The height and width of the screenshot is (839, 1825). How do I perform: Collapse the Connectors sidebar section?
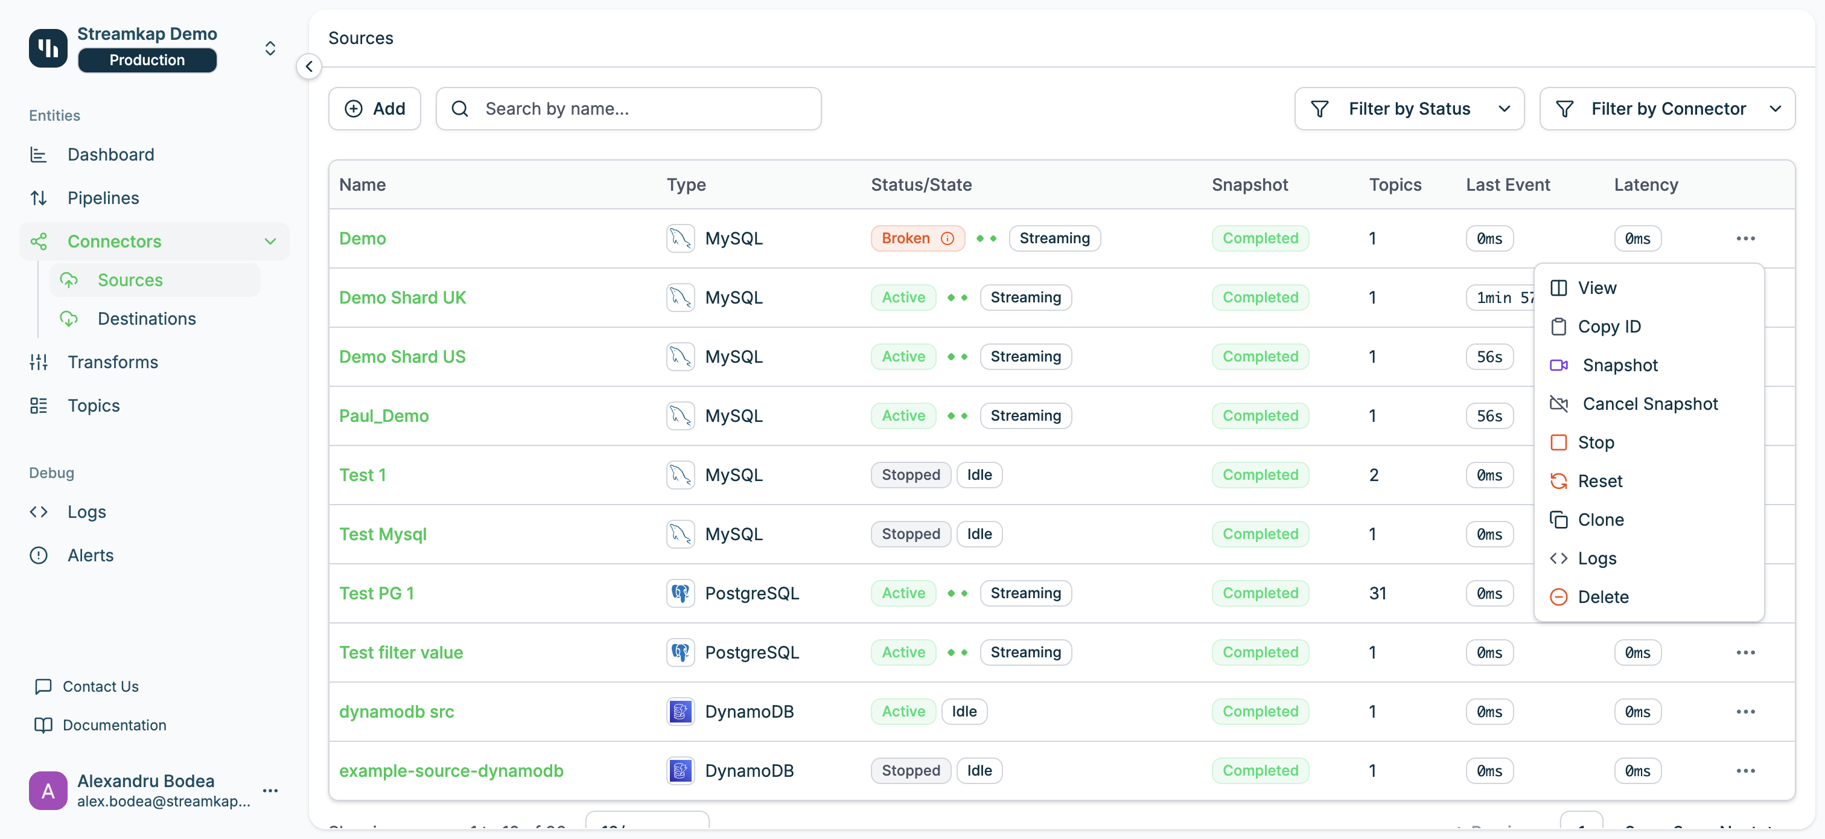270,241
